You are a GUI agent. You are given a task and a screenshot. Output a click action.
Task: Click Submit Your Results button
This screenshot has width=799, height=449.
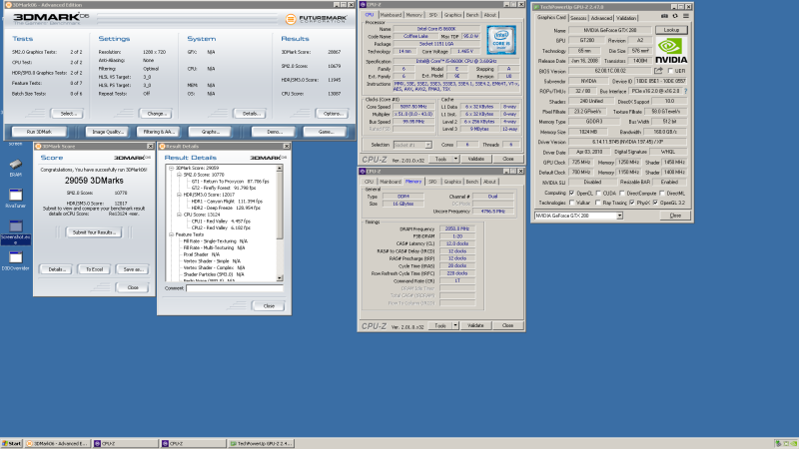click(x=94, y=232)
